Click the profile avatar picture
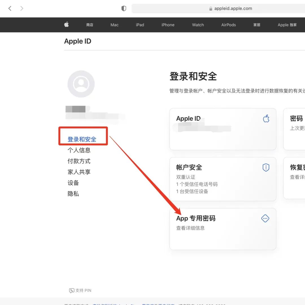This screenshot has height=305, width=305. 81,84
